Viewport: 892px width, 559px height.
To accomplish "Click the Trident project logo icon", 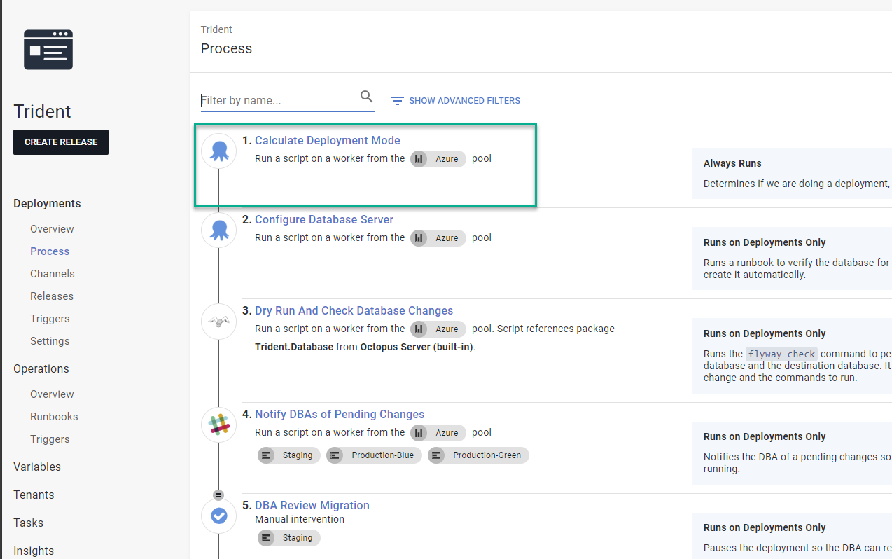I will click(x=48, y=49).
